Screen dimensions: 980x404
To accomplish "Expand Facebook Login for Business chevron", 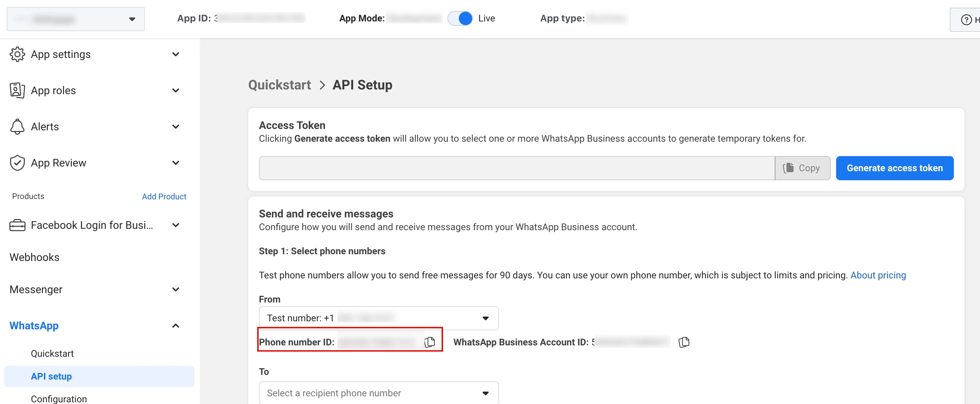I will pos(176,225).
